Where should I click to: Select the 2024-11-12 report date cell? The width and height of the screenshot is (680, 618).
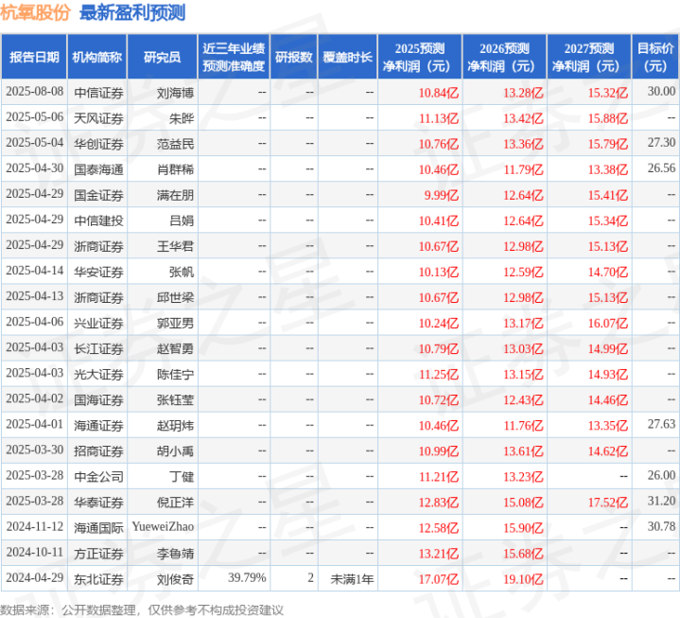34,526
